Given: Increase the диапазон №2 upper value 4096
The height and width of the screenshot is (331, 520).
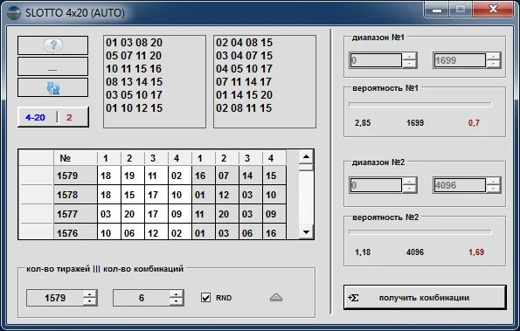Looking at the screenshot, I should pyautogui.click(x=494, y=182).
